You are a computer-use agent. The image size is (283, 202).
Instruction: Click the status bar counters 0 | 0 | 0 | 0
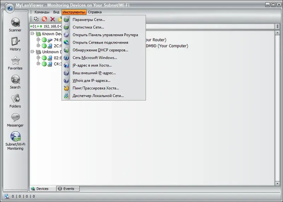(23, 196)
